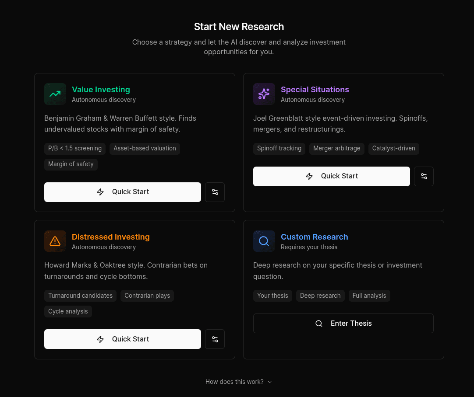The width and height of the screenshot is (474, 397).
Task: Click the Value Investing trending-up icon
Action: coord(55,94)
